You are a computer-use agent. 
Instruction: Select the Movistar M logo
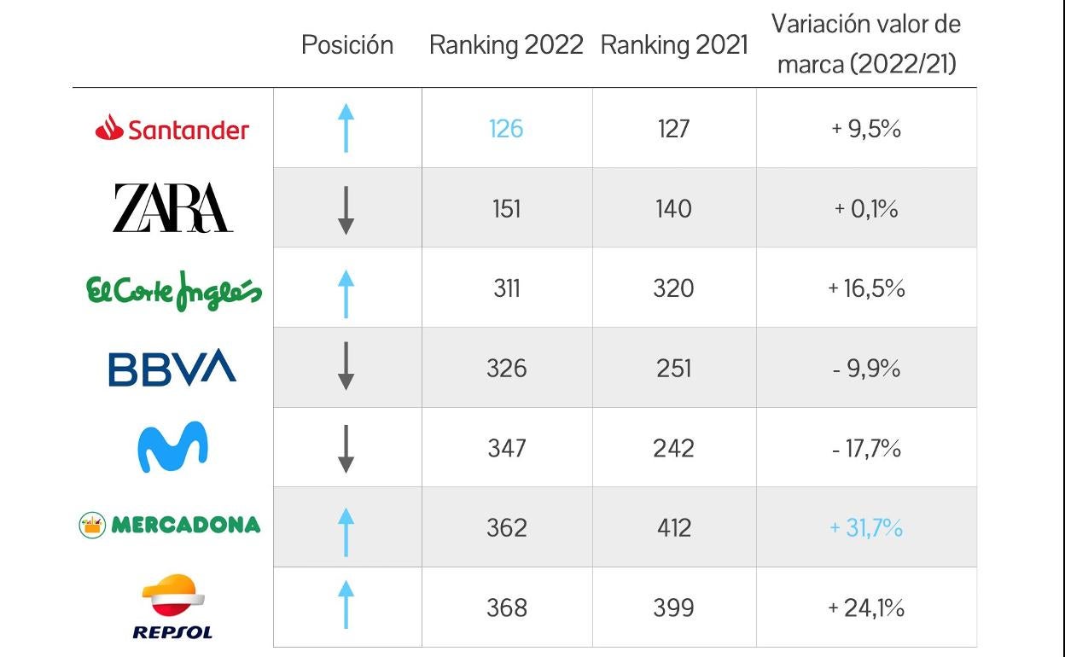pos(172,446)
